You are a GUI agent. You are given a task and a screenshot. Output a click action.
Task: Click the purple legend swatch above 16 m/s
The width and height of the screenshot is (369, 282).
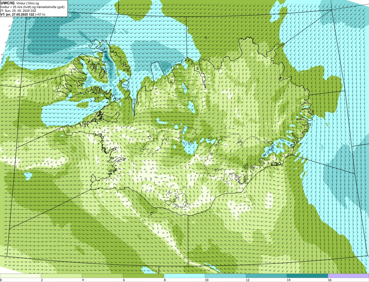pos(348,276)
